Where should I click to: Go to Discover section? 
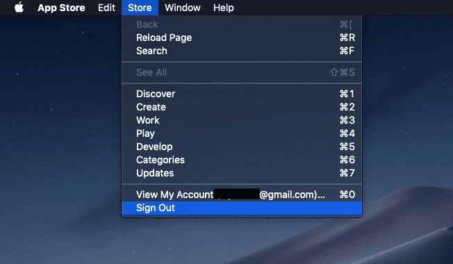pyautogui.click(x=242, y=94)
